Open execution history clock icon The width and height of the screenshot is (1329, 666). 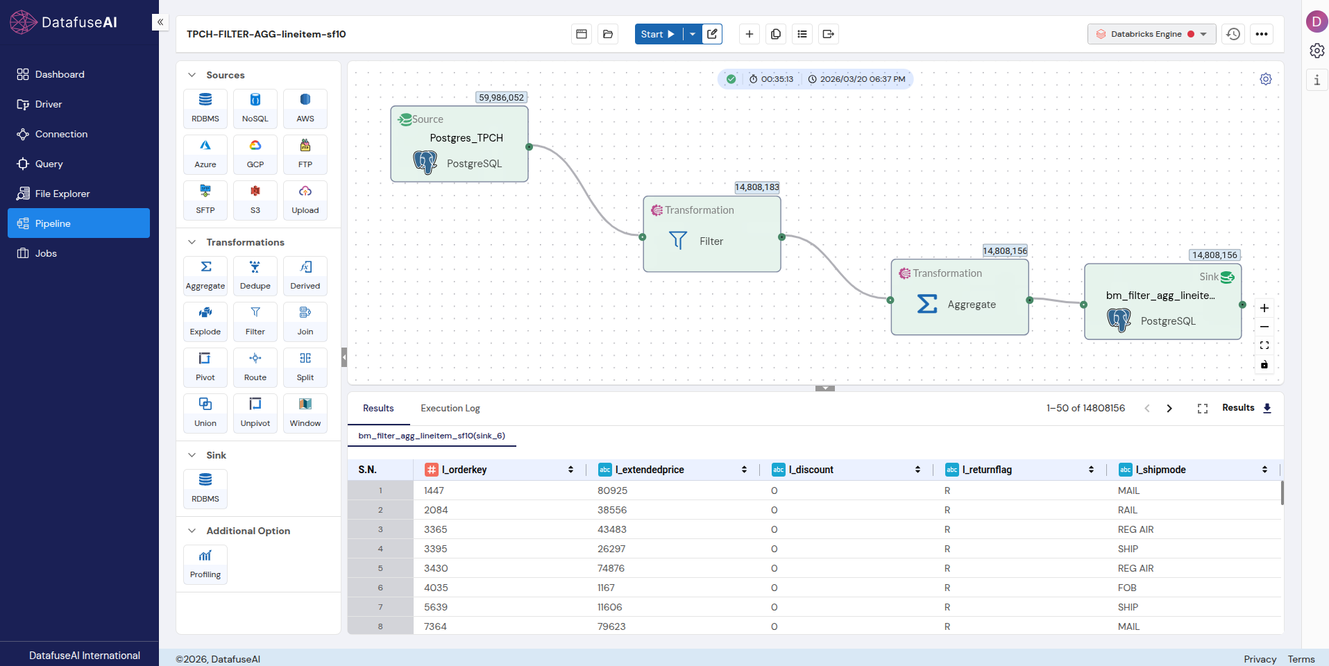tap(1233, 34)
